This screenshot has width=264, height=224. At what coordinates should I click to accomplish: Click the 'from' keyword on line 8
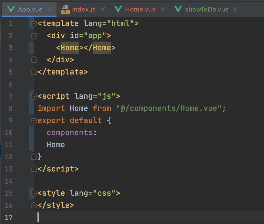click(102, 109)
